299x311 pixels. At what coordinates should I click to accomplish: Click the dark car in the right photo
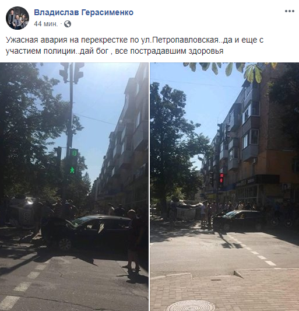(x=238, y=220)
